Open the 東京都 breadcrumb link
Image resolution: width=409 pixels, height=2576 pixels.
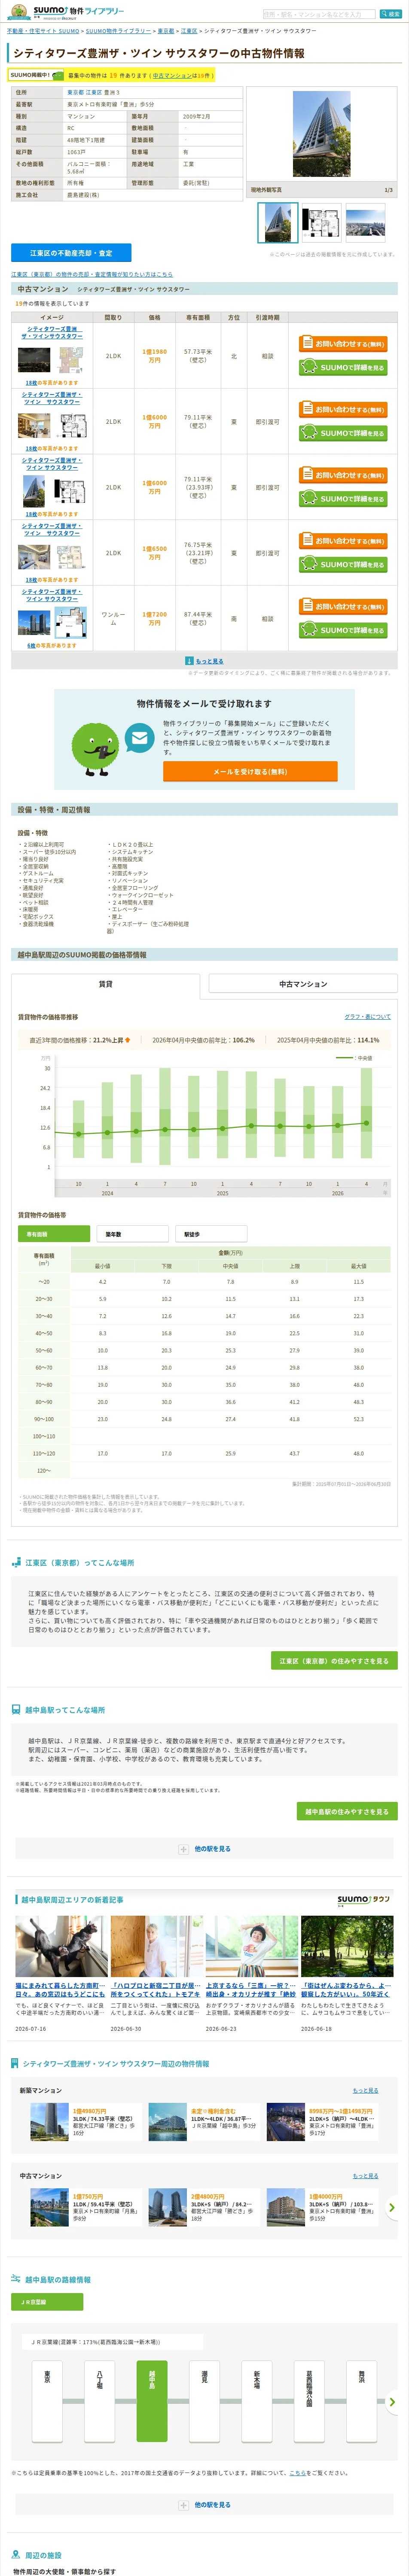coord(166,31)
